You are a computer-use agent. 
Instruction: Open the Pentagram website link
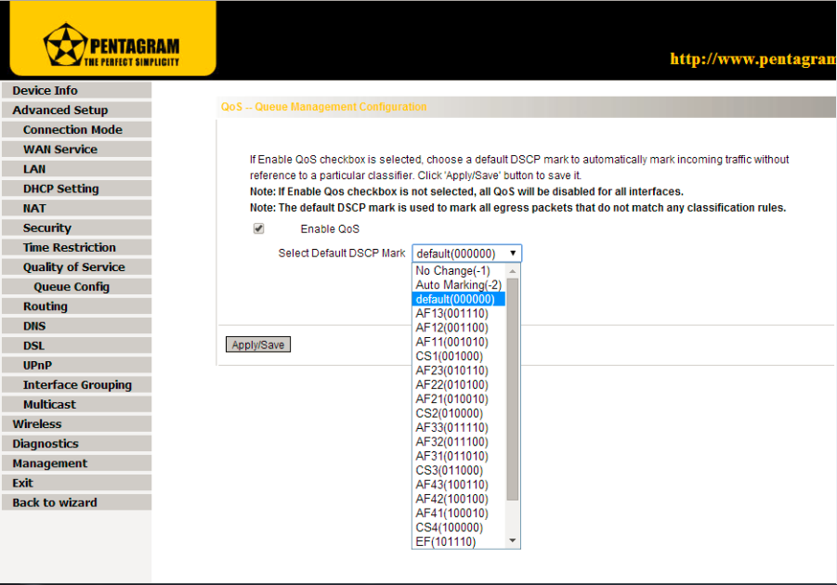(x=752, y=58)
